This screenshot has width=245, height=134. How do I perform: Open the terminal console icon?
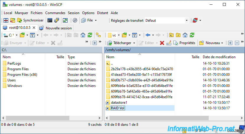[50, 20]
